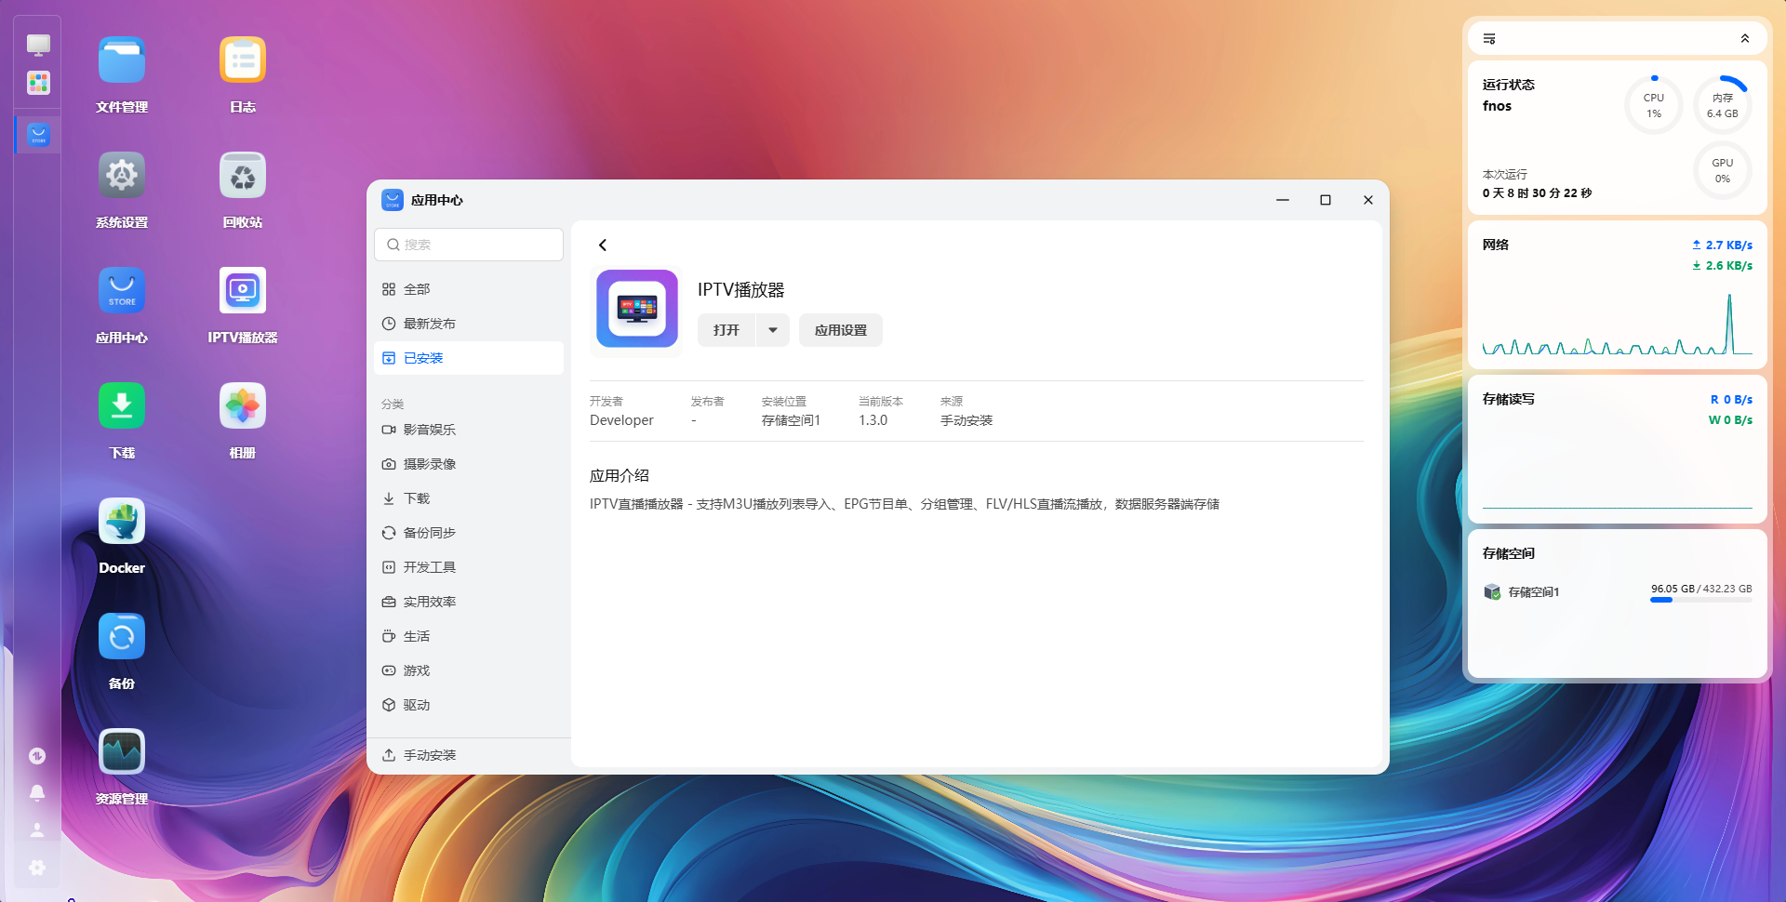This screenshot has width=1786, height=902.
Task: Select 已安装 in the sidebar
Action: (469, 358)
